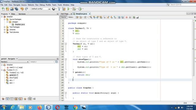Toggle Show Fields filter in Navigator
The width and height of the screenshot is (196, 110).
[x=7, y=99]
